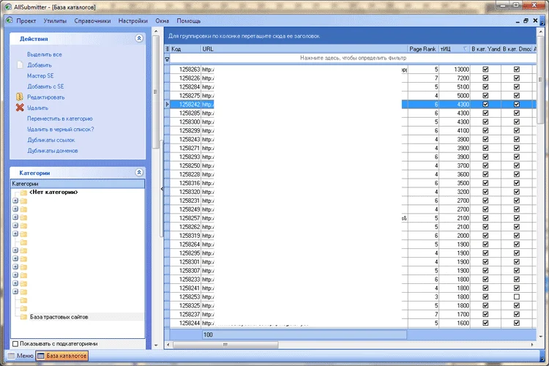This screenshot has width=549, height=366.
Task: Toggle В кат. Yand checkbox for row 1258263
Action: (485, 70)
